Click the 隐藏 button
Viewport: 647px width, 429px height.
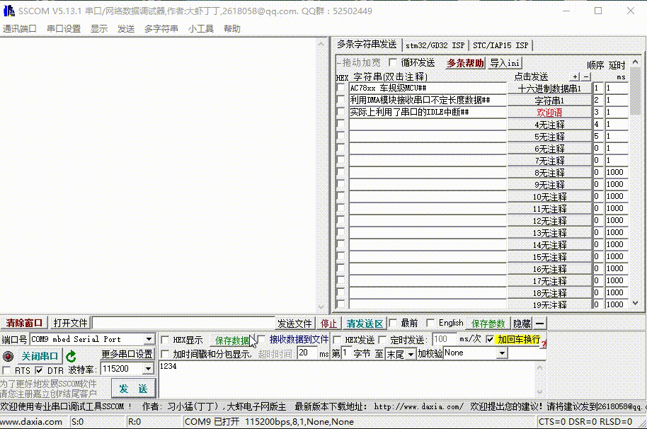click(x=522, y=324)
